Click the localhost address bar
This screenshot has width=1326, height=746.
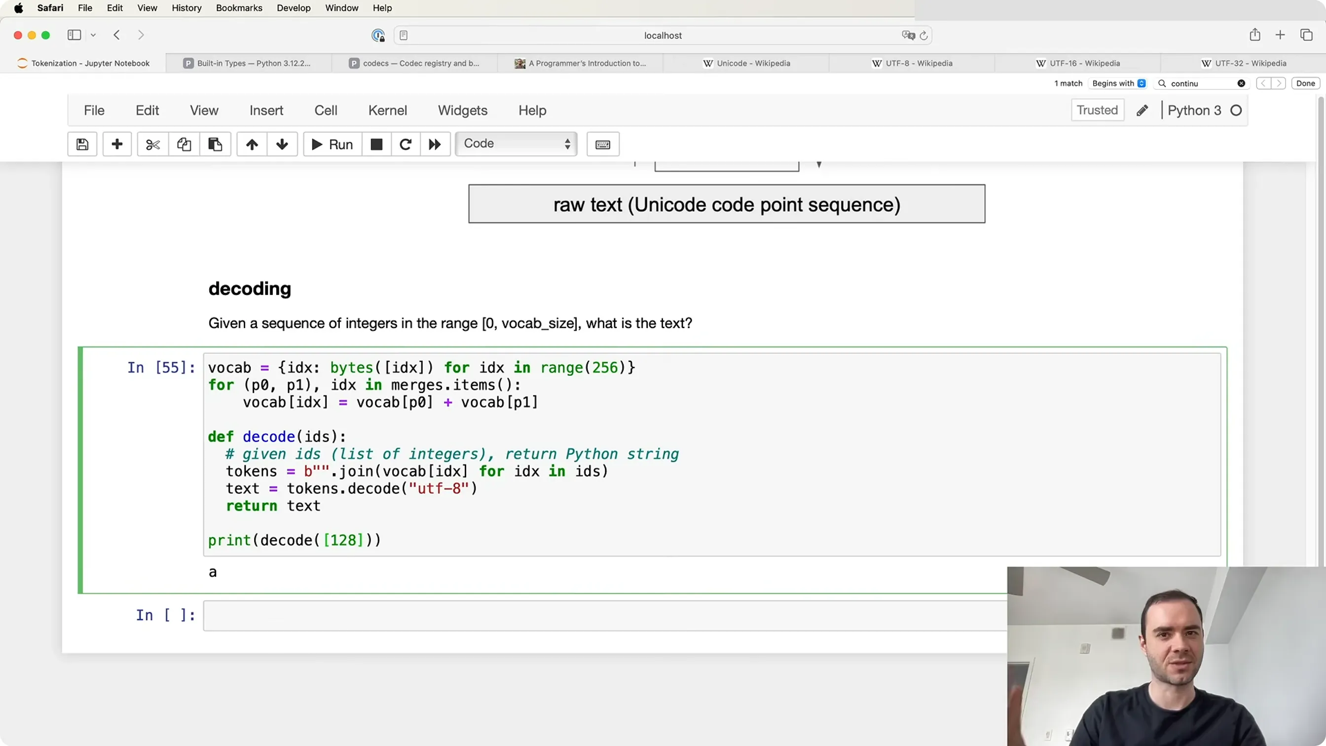(x=663, y=36)
